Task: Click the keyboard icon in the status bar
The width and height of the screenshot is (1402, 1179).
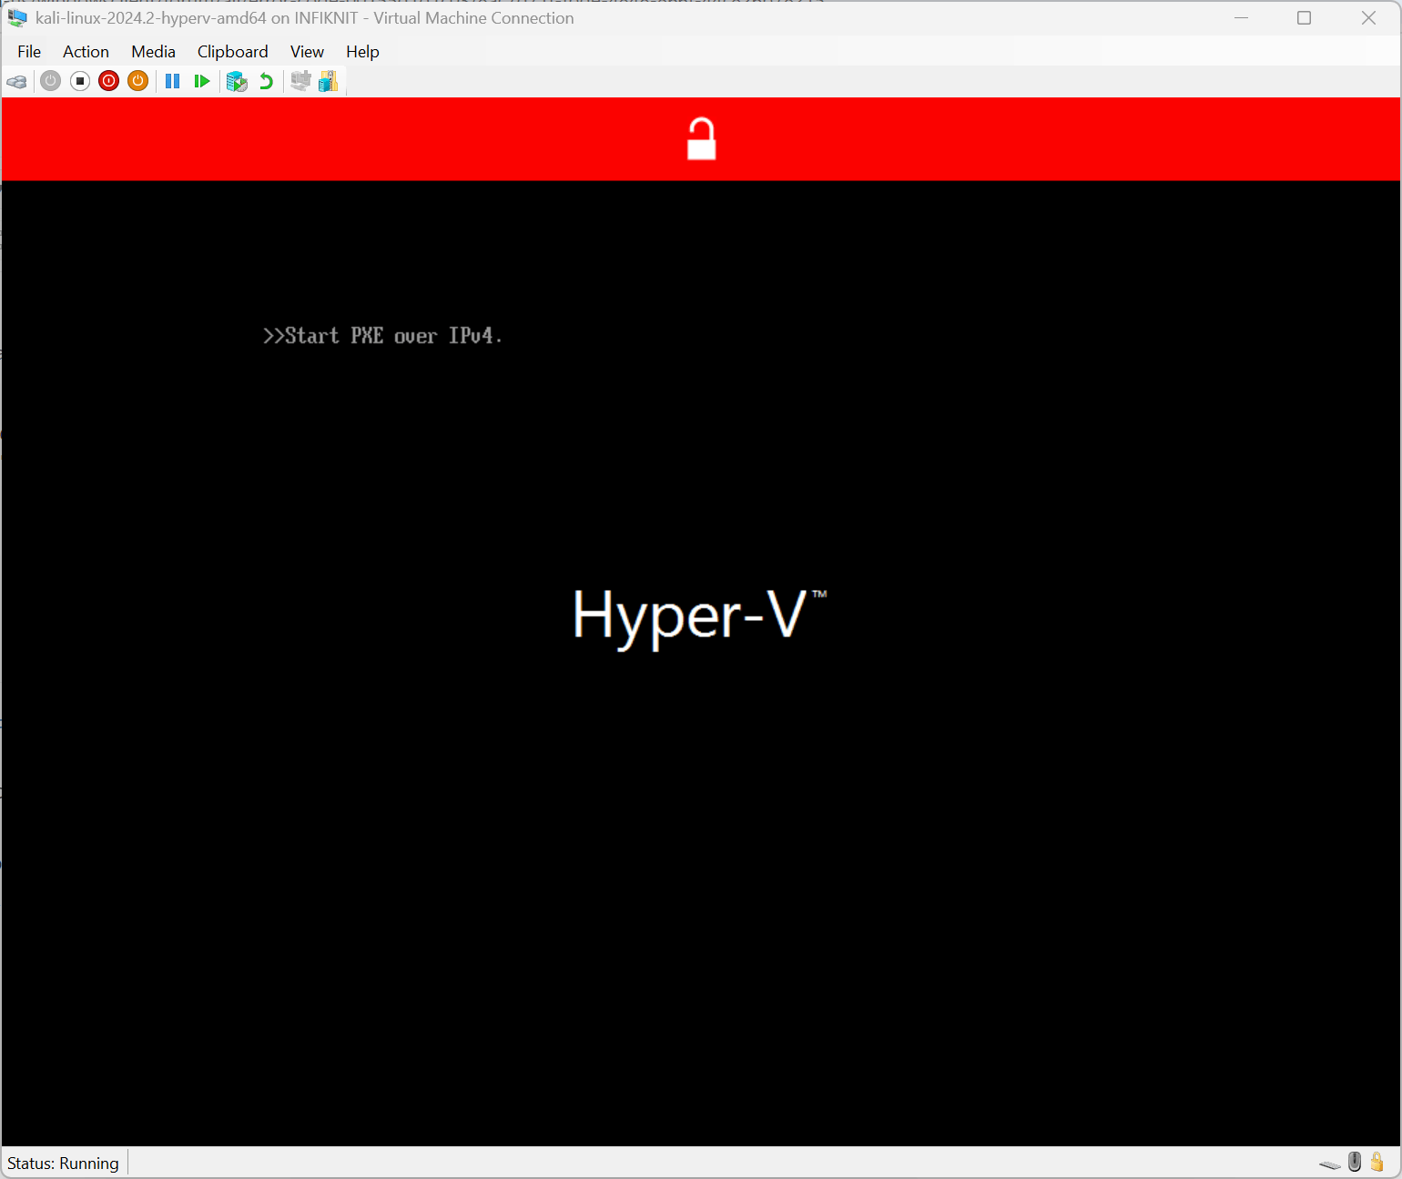Action: [1330, 1164]
